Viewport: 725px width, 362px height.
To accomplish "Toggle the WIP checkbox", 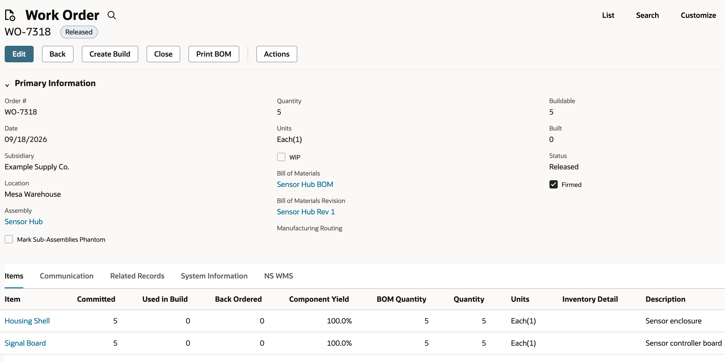I will [281, 157].
